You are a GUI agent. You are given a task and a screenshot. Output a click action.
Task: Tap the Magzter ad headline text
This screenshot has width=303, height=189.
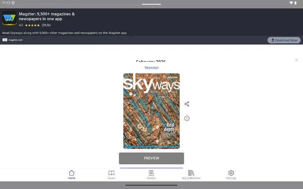click(47, 17)
